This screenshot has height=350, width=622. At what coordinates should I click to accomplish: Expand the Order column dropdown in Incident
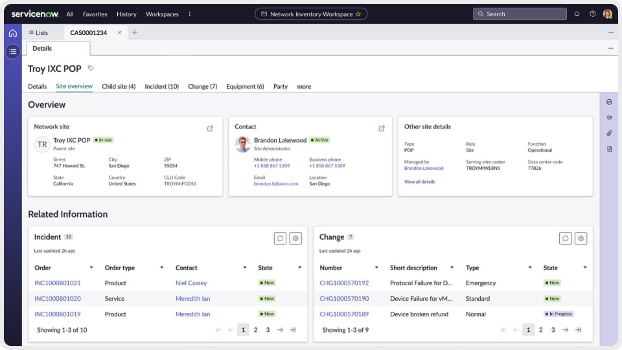(x=91, y=268)
